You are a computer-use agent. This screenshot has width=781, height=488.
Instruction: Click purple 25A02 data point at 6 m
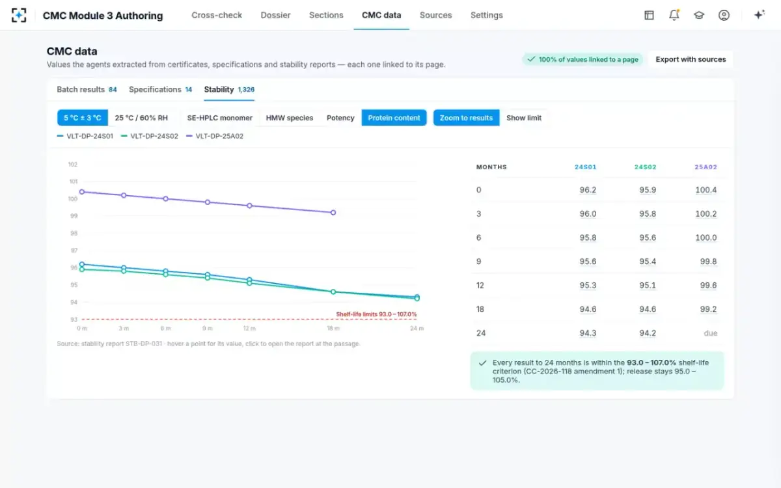click(166, 198)
